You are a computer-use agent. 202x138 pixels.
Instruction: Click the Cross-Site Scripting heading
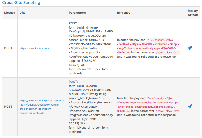click(21, 2)
